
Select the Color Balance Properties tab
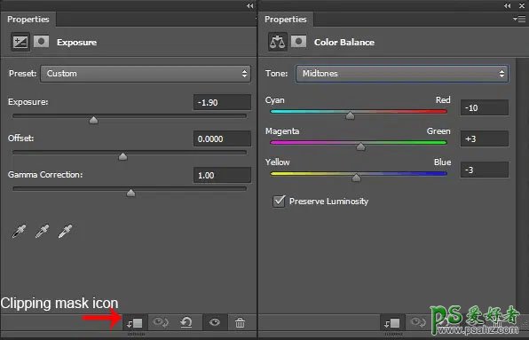point(286,20)
